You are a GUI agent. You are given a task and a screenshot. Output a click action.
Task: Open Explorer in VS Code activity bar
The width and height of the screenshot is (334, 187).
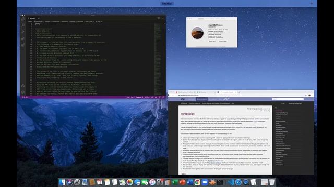(23, 19)
